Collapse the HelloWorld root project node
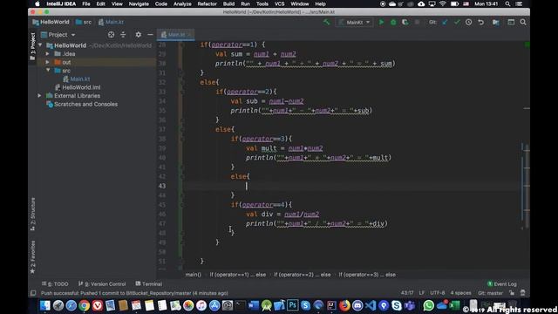 [x=40, y=45]
